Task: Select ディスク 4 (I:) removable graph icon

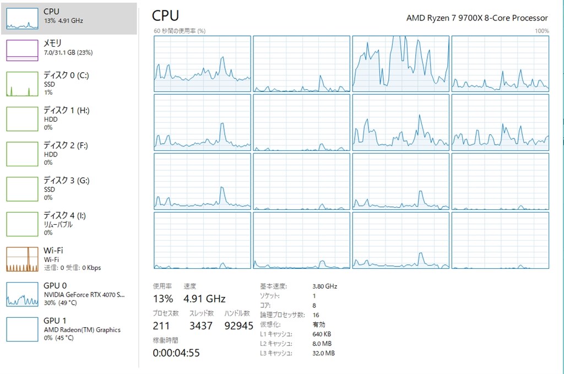Action: (22, 224)
